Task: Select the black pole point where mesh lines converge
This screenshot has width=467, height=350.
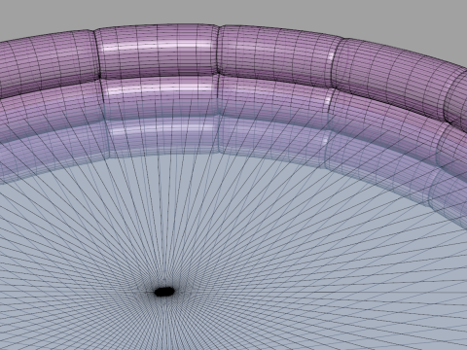Action: 164,292
